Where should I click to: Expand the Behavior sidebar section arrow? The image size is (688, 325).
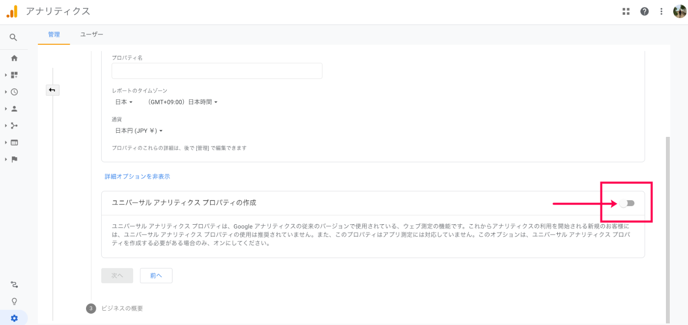6,143
